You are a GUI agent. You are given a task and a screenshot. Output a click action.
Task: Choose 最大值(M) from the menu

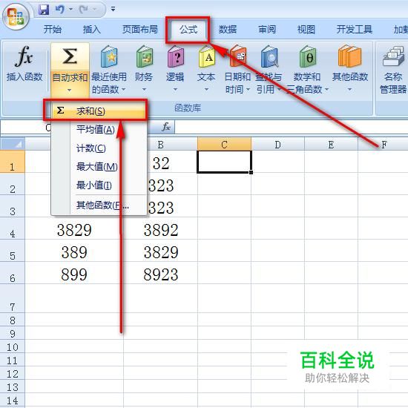pos(99,166)
